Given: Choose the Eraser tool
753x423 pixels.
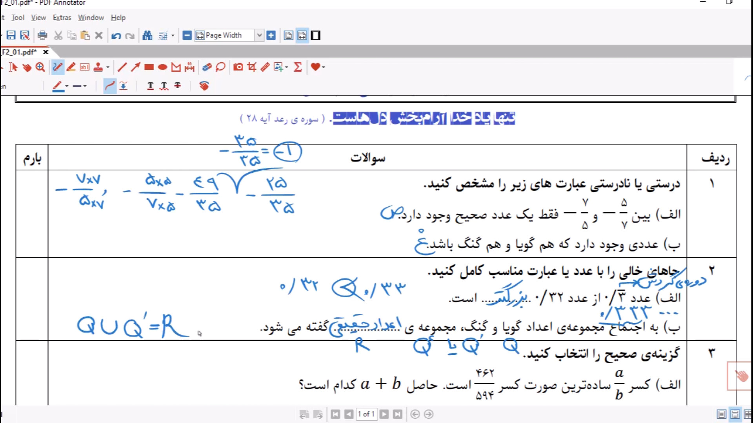Looking at the screenshot, I should tap(207, 67).
